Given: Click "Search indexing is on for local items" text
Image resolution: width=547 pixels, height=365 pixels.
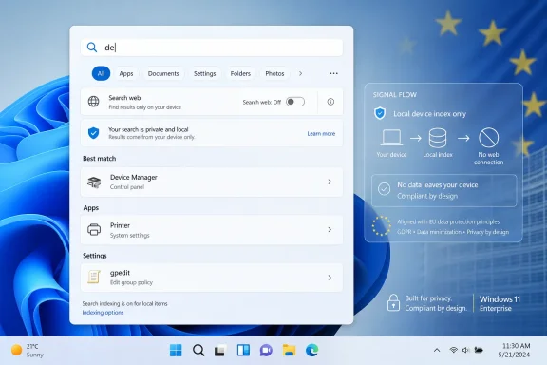Looking at the screenshot, I should pos(125,303).
